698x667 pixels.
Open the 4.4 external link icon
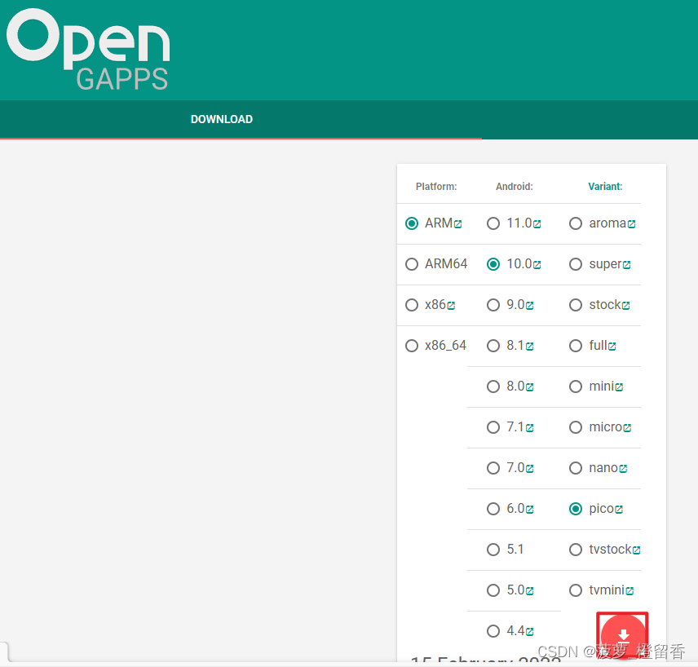(529, 632)
